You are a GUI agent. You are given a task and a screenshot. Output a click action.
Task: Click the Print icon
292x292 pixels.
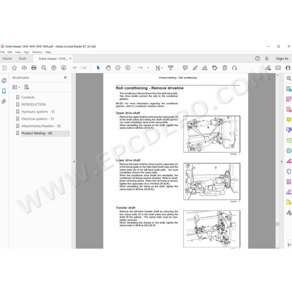tap(34, 68)
